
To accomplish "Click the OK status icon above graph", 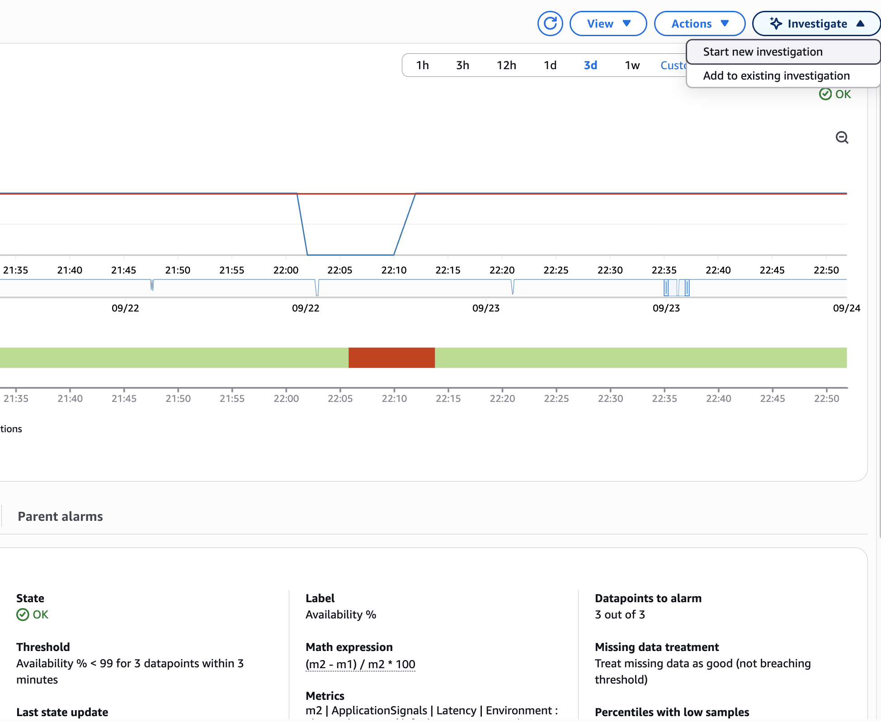I will 825,94.
